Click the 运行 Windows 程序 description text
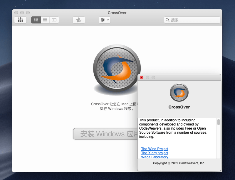The height and width of the screenshot is (180, 235). (x=117, y=109)
